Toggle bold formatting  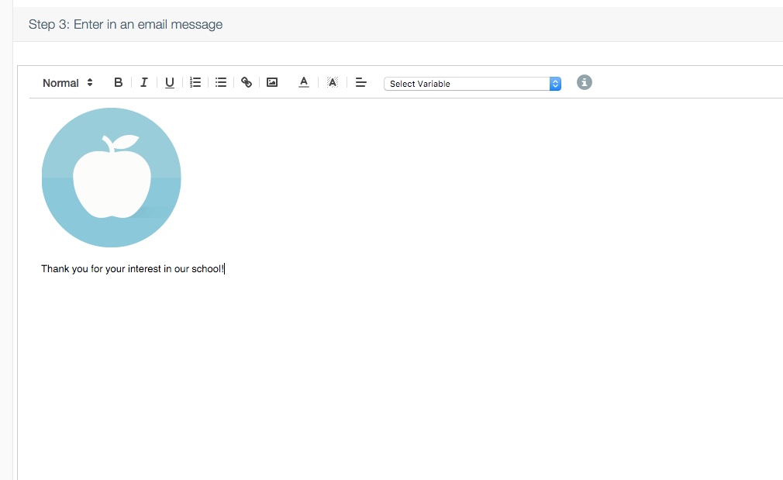click(119, 82)
